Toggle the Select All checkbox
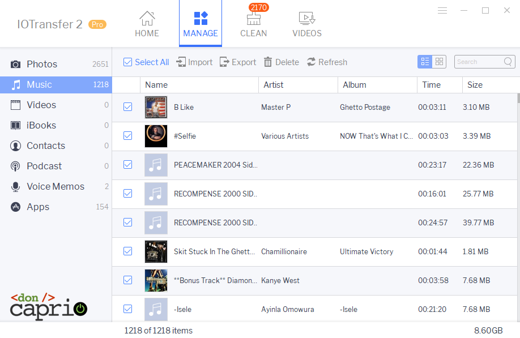 click(127, 62)
